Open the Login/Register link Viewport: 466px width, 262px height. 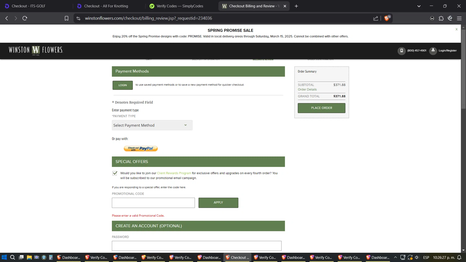(448, 51)
